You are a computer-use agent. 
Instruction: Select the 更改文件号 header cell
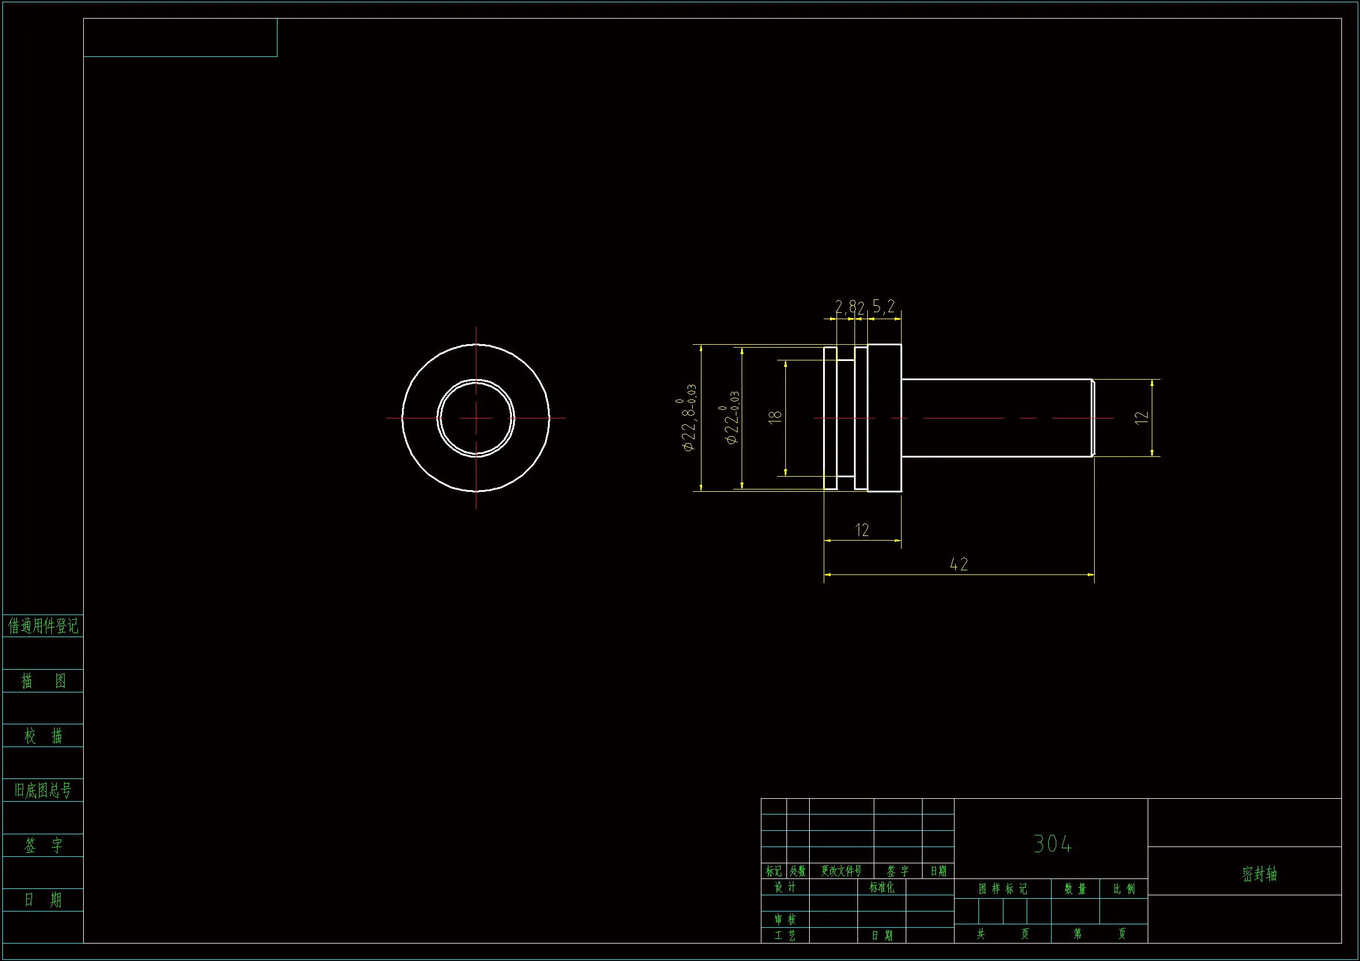pos(841,871)
